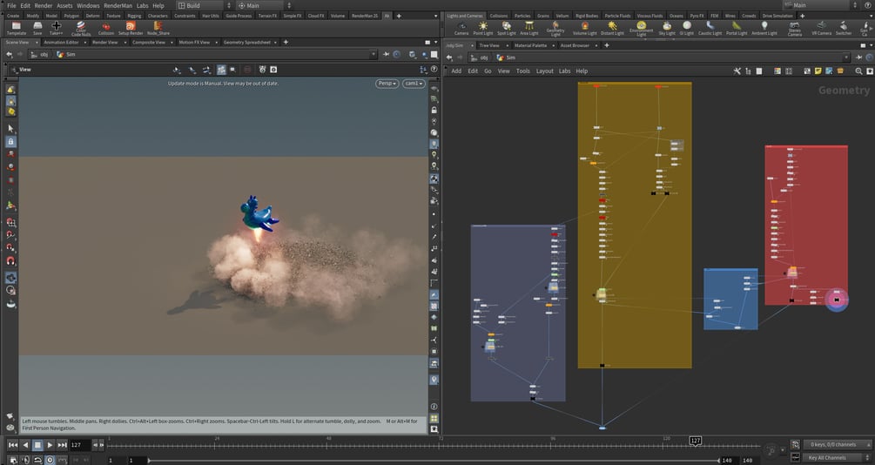The height and width of the screenshot is (465, 875).
Task: Toggle the snapshot camera icon in viewport toolbar
Action: 273,70
